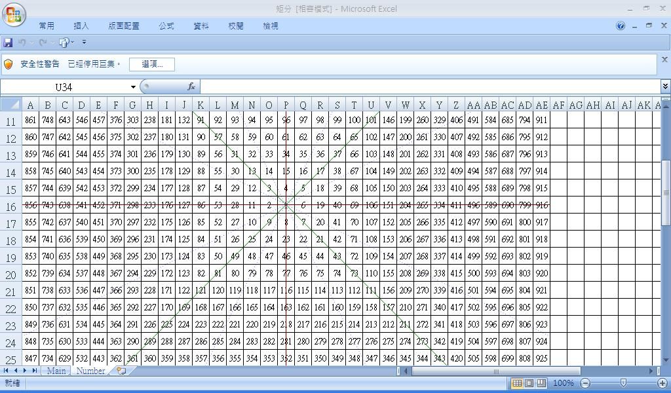Viewport: 671px width, 393px height.
Task: Select row 25 header
Action: 10,360
